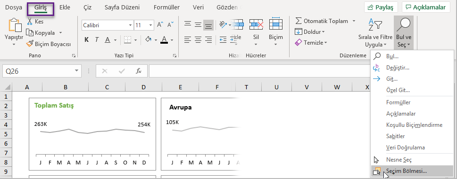
Task: Choose Özel Git... from the menu
Action: (x=412, y=90)
